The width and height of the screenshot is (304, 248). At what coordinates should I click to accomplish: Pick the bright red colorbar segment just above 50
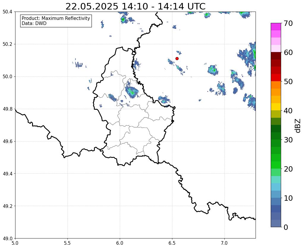pyautogui.click(x=276, y=78)
